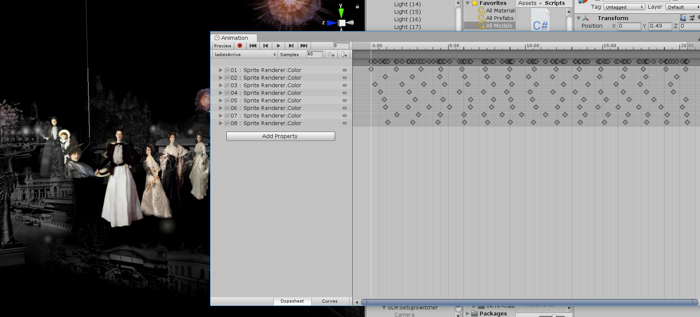Click sprite renderer icon of row 04

227,93
